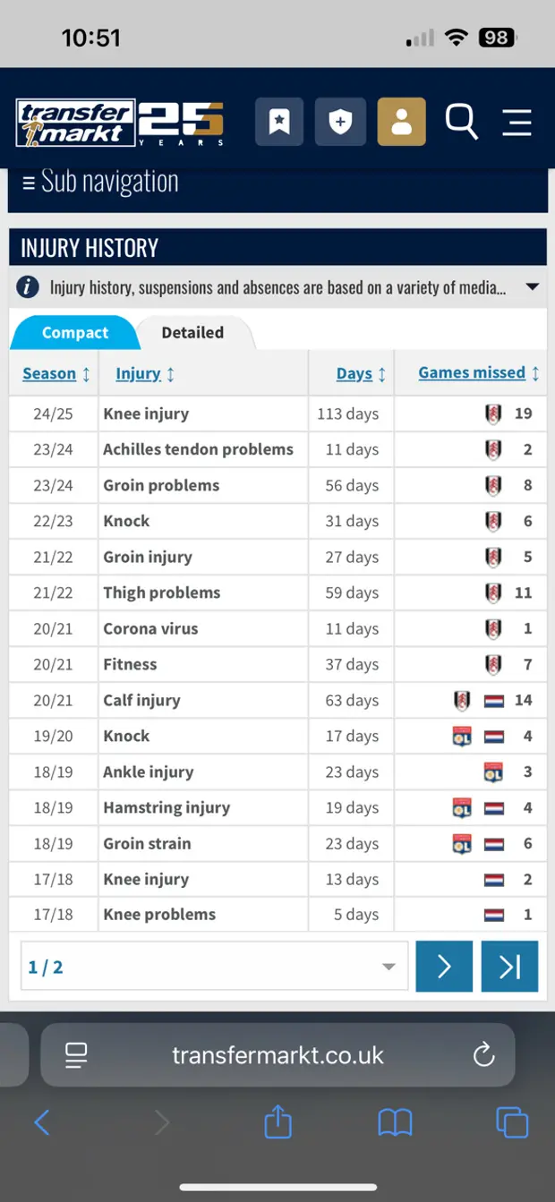
Task: Go to next page of injuries
Action: point(444,967)
